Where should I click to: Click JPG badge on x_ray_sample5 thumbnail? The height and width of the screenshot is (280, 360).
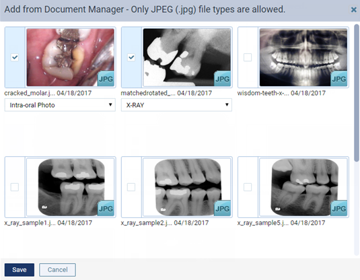(338, 209)
